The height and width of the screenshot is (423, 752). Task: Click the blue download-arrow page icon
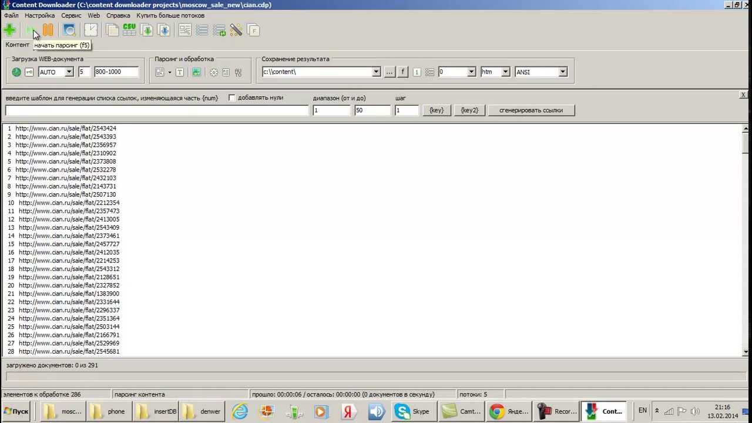(x=164, y=30)
